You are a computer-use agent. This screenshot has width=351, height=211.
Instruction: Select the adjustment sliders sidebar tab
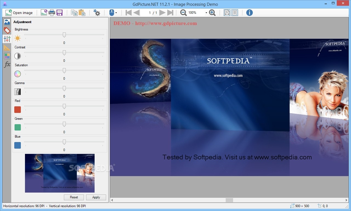point(7,39)
